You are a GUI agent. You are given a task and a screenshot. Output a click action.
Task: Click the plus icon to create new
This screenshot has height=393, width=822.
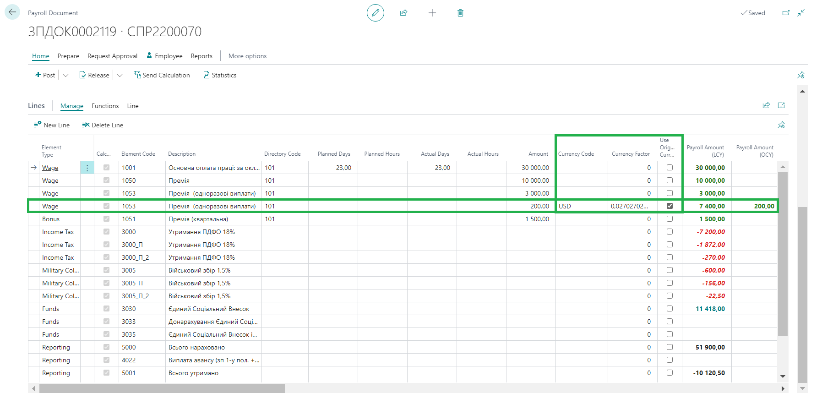[432, 13]
